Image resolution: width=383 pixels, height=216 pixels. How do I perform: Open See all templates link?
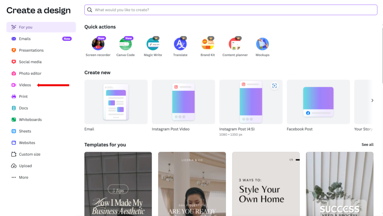[x=367, y=145]
